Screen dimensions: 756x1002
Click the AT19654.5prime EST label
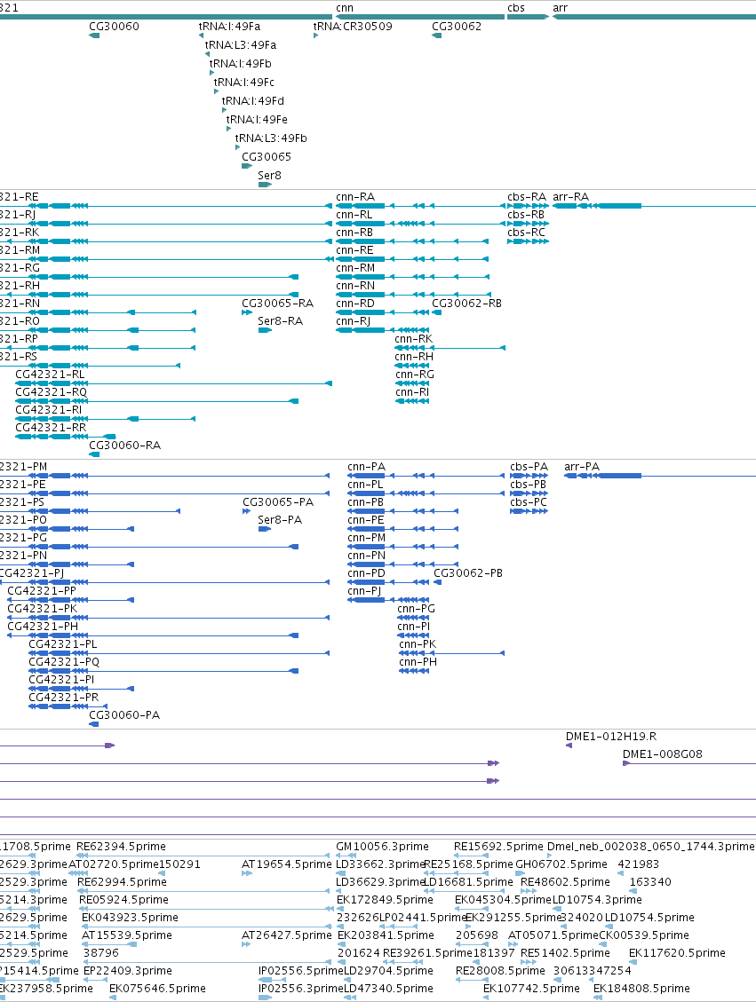coord(287,864)
